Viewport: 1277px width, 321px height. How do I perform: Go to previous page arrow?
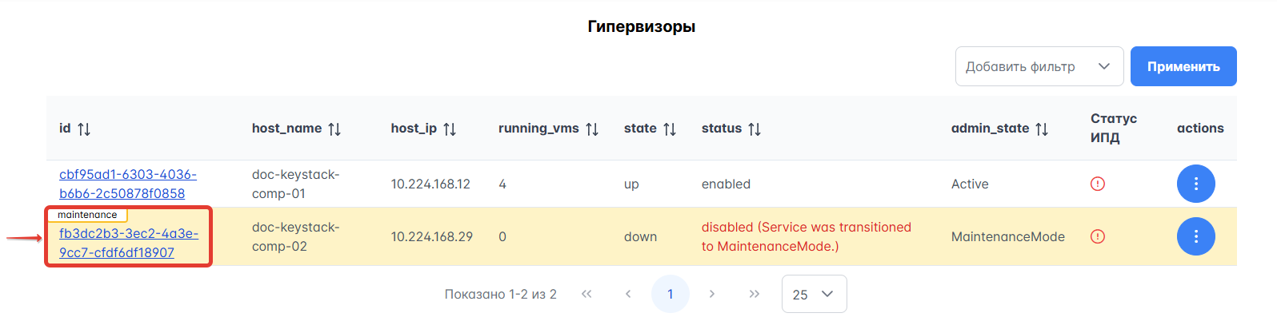tap(628, 294)
